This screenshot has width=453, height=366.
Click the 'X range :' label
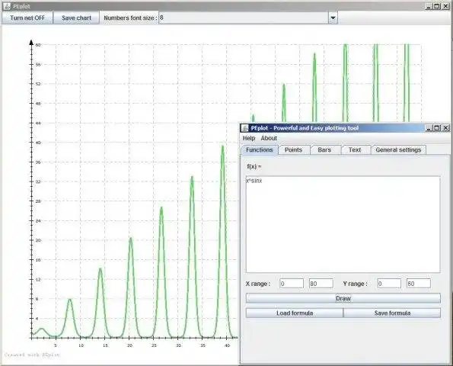pos(258,284)
